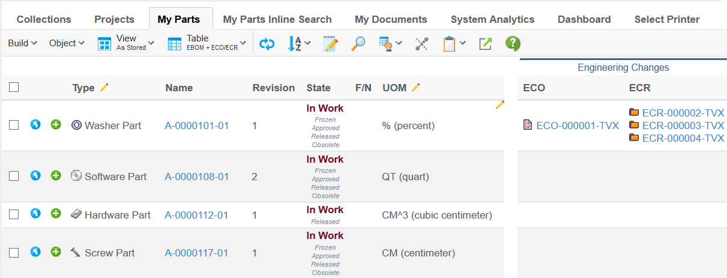Screen dimensions: 727x278
Task: Open part link A-0000112-01
Action: click(x=196, y=215)
